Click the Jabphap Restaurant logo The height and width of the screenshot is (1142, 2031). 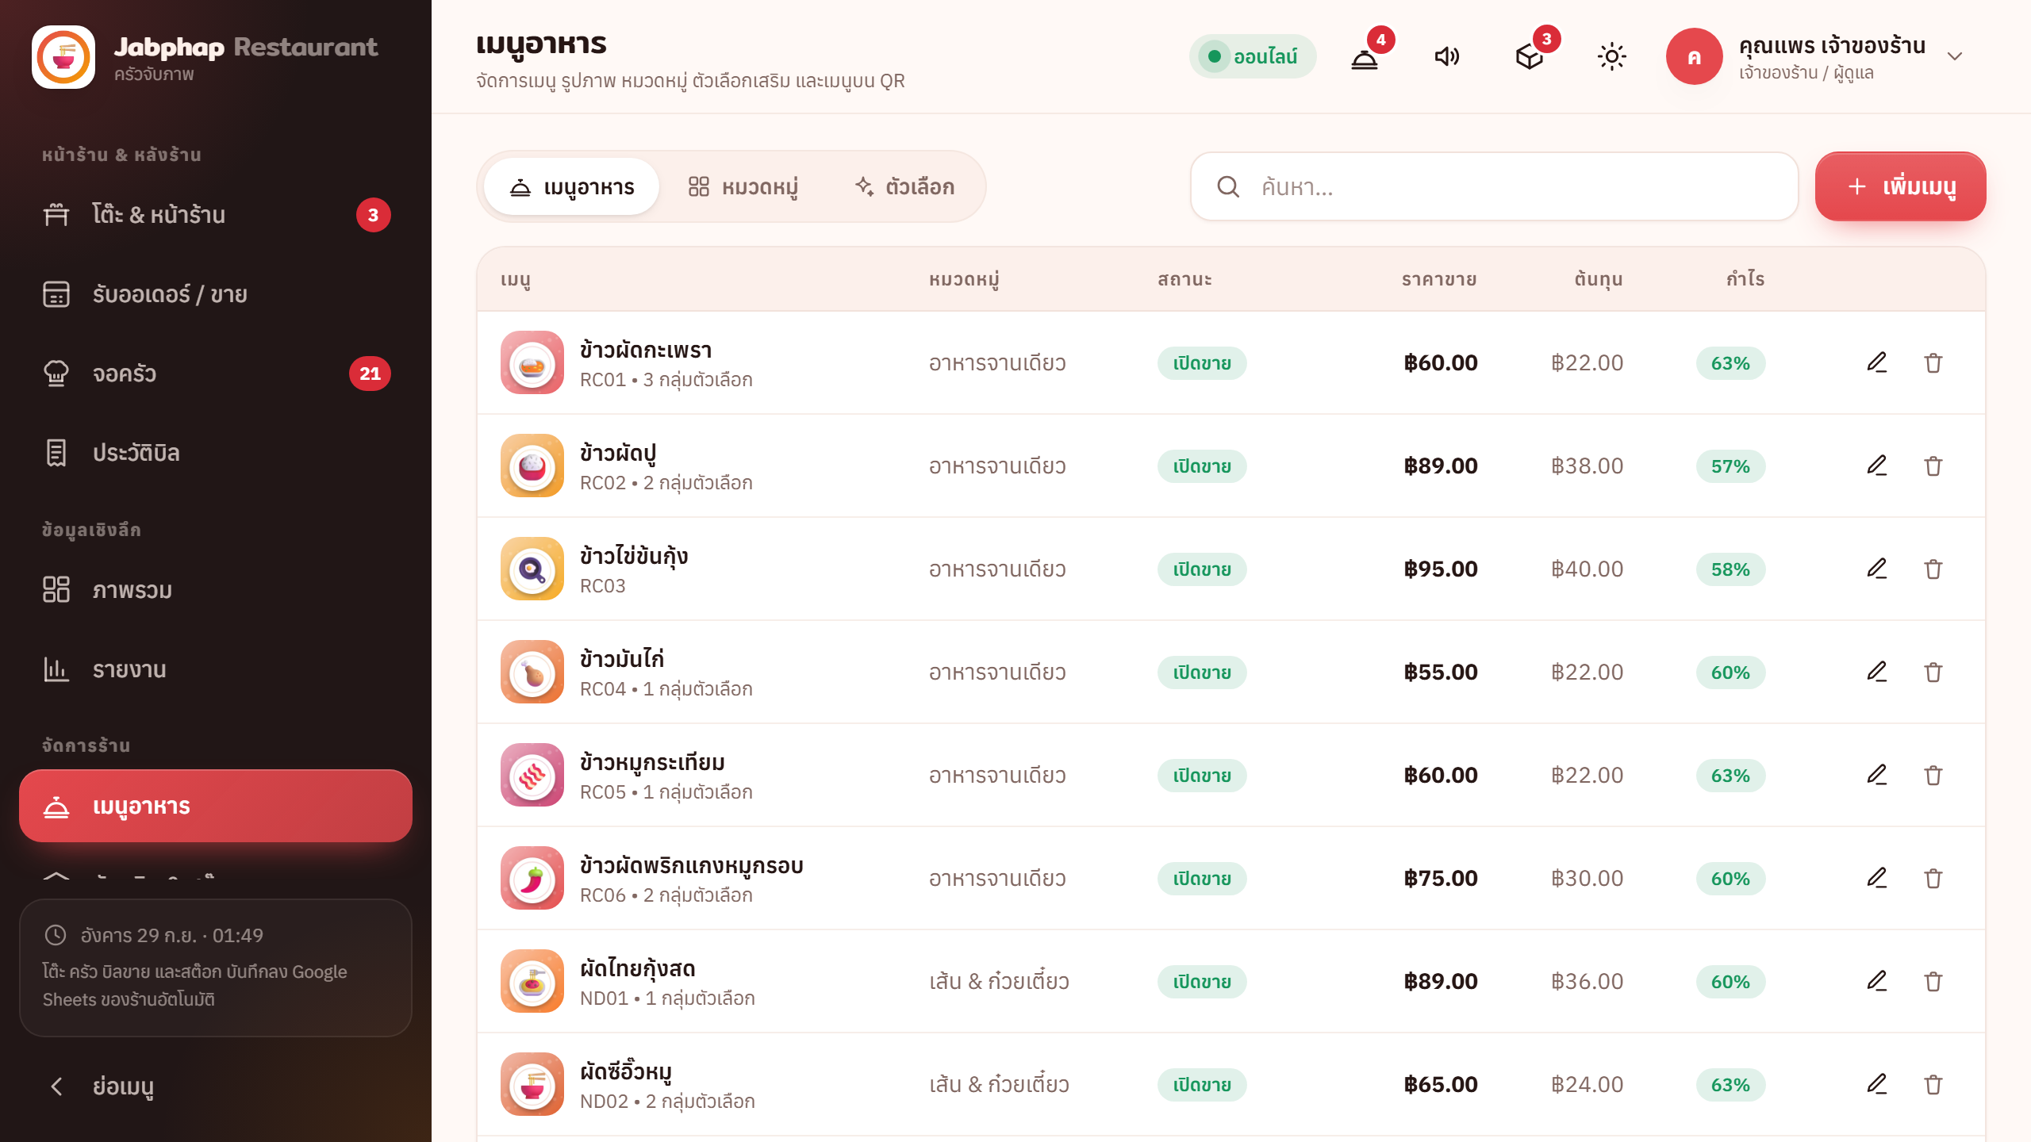click(x=63, y=57)
